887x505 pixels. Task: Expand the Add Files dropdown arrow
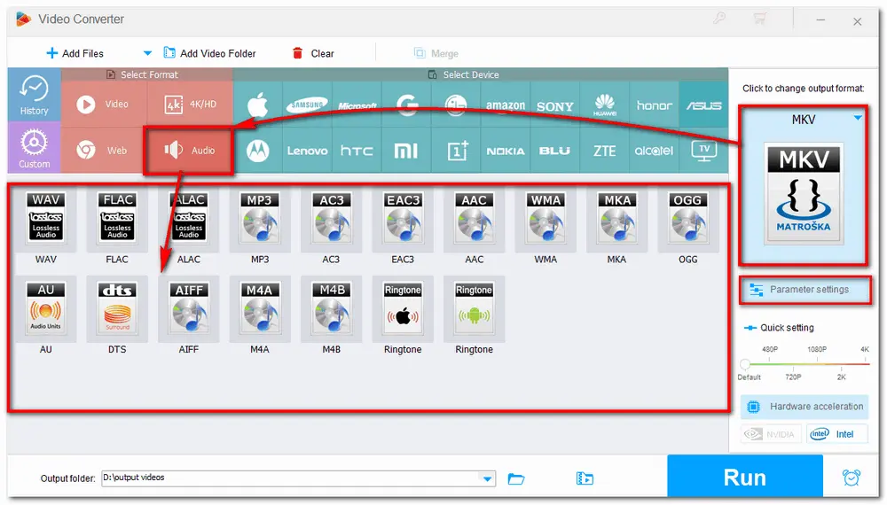147,53
